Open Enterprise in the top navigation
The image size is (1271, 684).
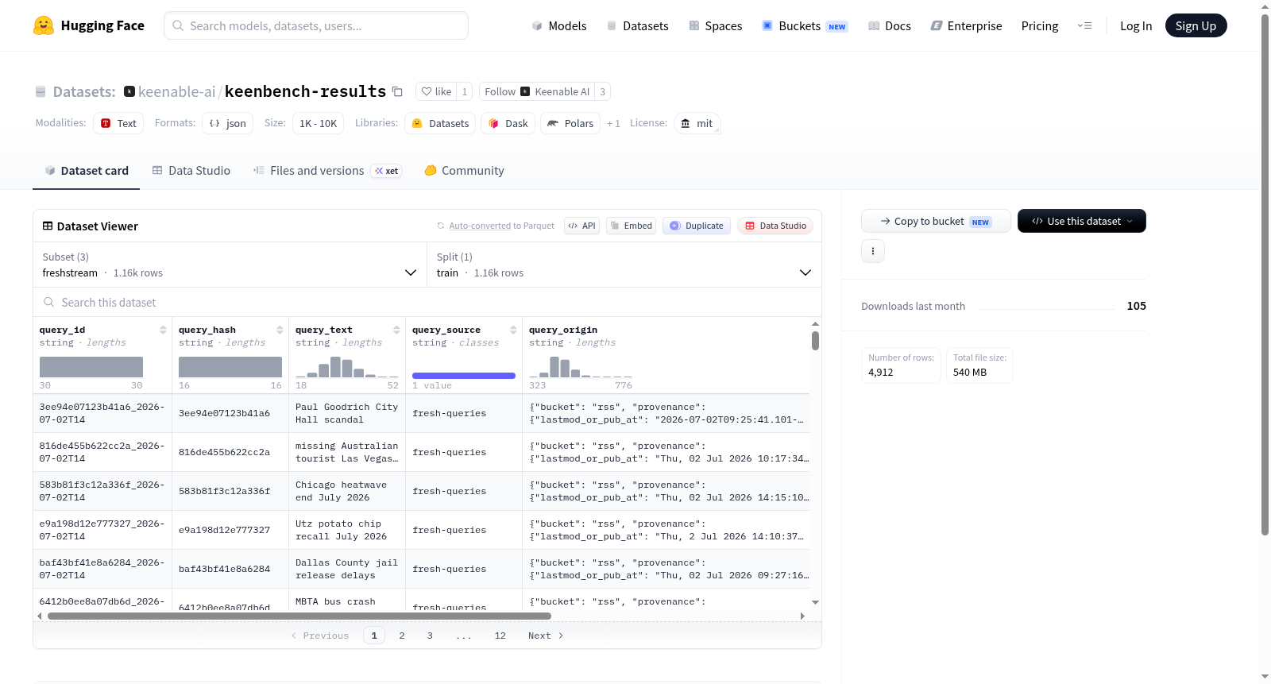(967, 26)
